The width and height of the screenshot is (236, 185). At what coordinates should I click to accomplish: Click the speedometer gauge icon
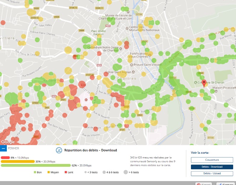(x=59, y=150)
